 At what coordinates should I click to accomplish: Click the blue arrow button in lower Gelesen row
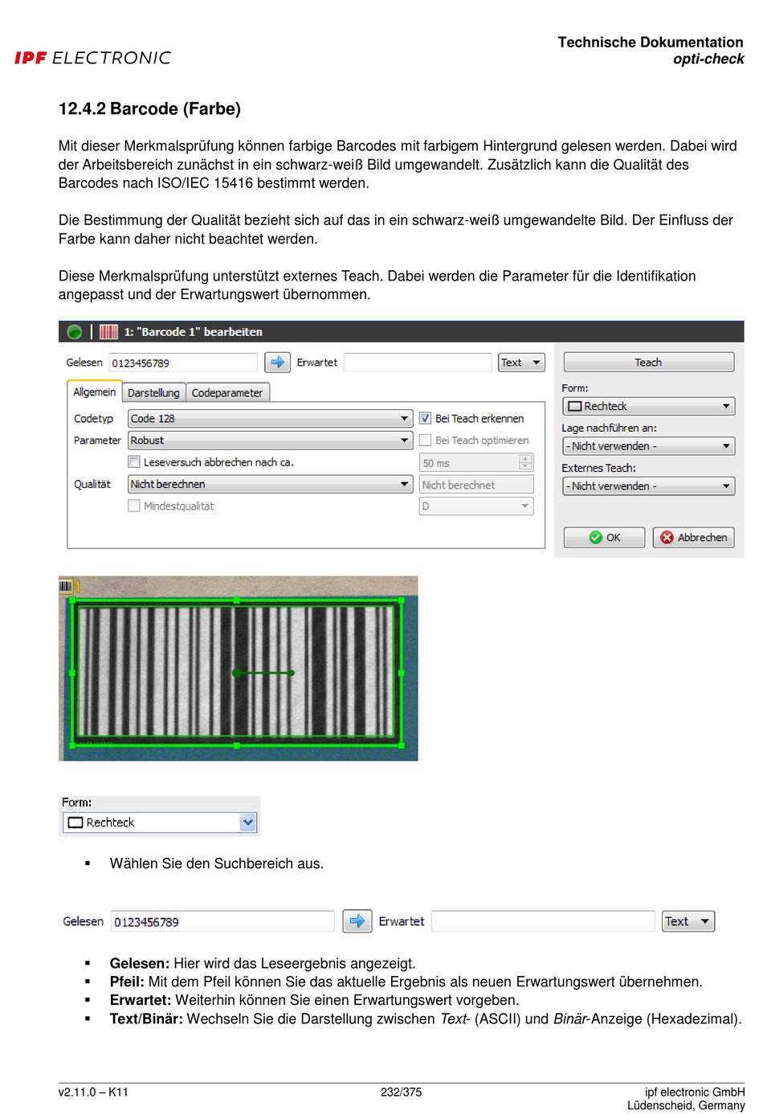click(357, 921)
